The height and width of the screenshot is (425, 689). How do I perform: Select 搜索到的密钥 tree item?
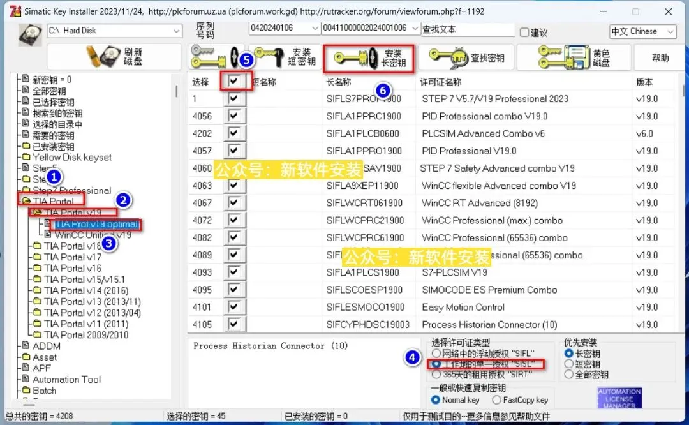[x=57, y=114]
